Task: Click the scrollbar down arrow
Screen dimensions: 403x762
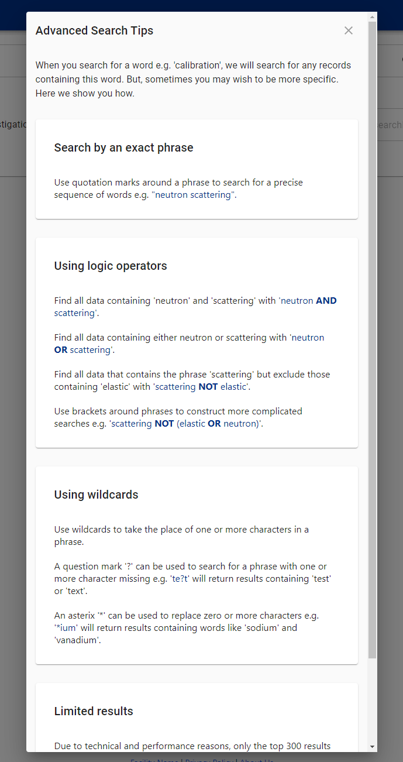Action: click(x=372, y=747)
